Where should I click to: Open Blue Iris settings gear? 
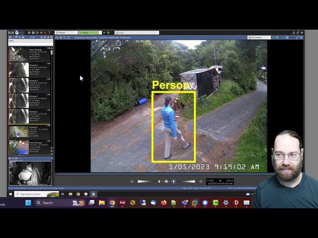[29, 33]
